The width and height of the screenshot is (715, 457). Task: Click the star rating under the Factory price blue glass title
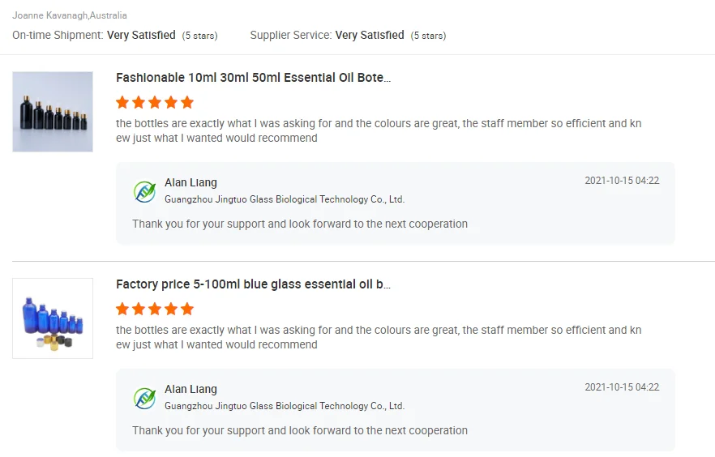[155, 309]
